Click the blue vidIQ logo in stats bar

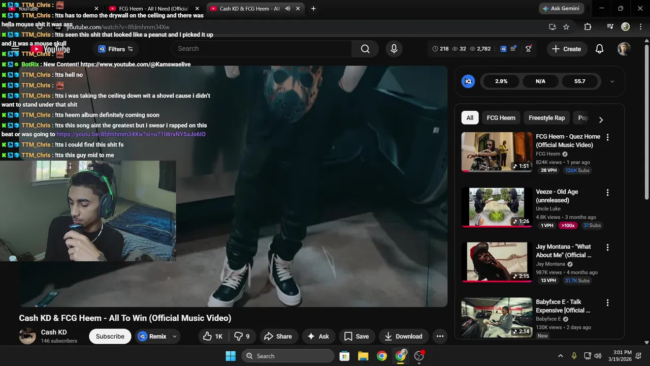click(x=503, y=49)
